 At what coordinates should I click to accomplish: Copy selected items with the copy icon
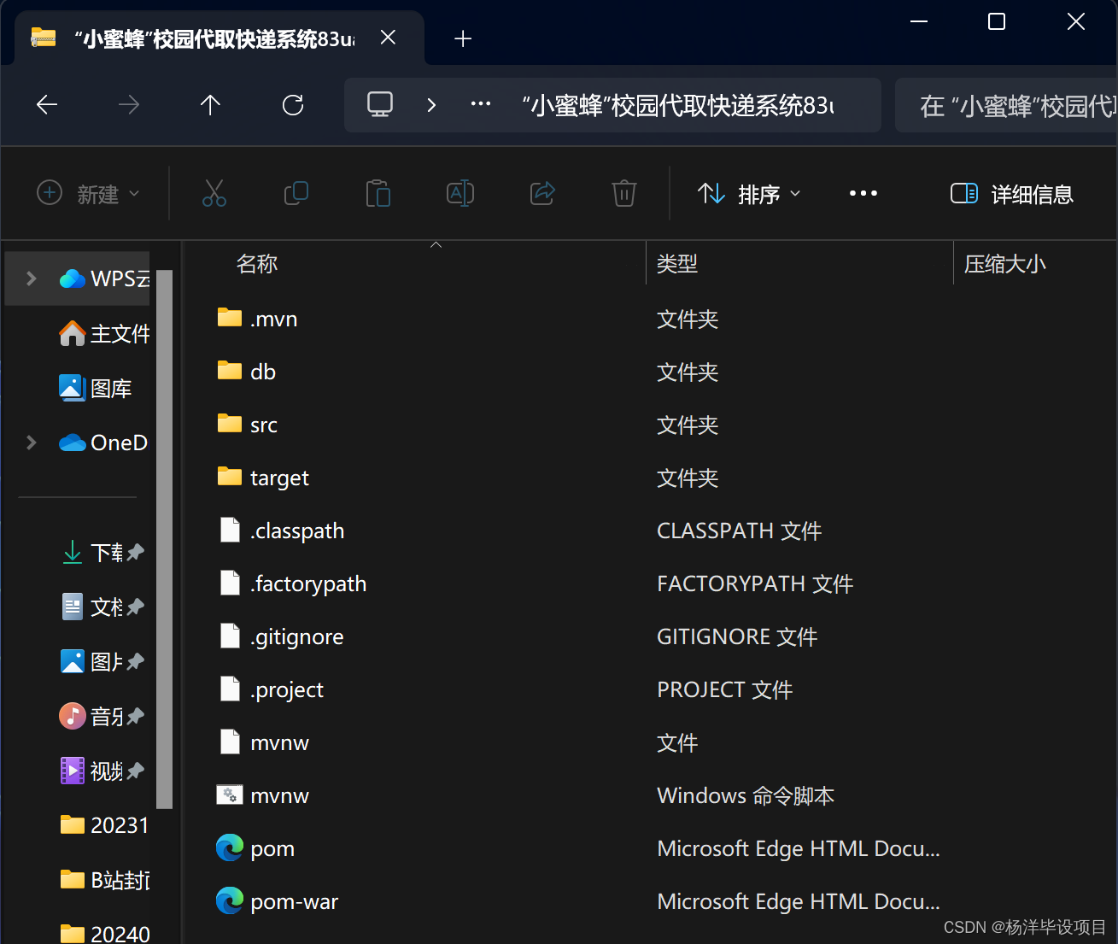click(296, 193)
